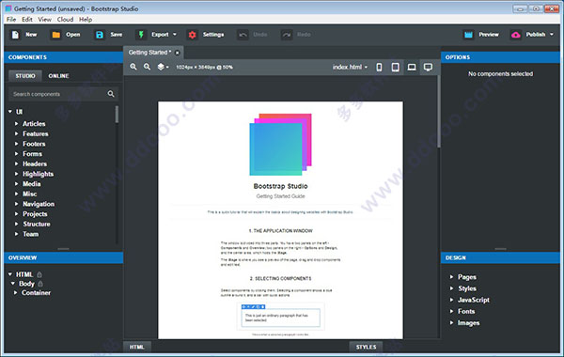This screenshot has width=564, height=357.
Task: Open the View menu
Action: pos(44,20)
